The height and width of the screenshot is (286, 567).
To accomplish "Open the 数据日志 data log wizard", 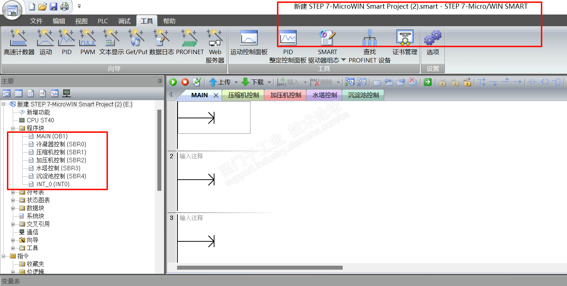I will click(161, 42).
